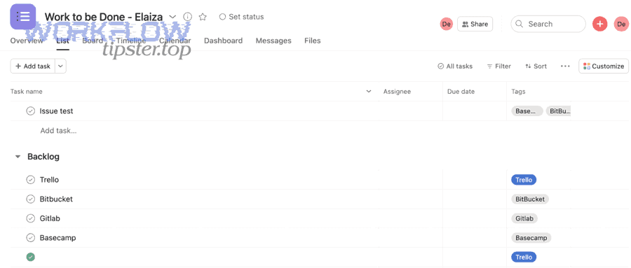Mark Bitbucket task complete
The width and height of the screenshot is (631, 268).
(31, 199)
